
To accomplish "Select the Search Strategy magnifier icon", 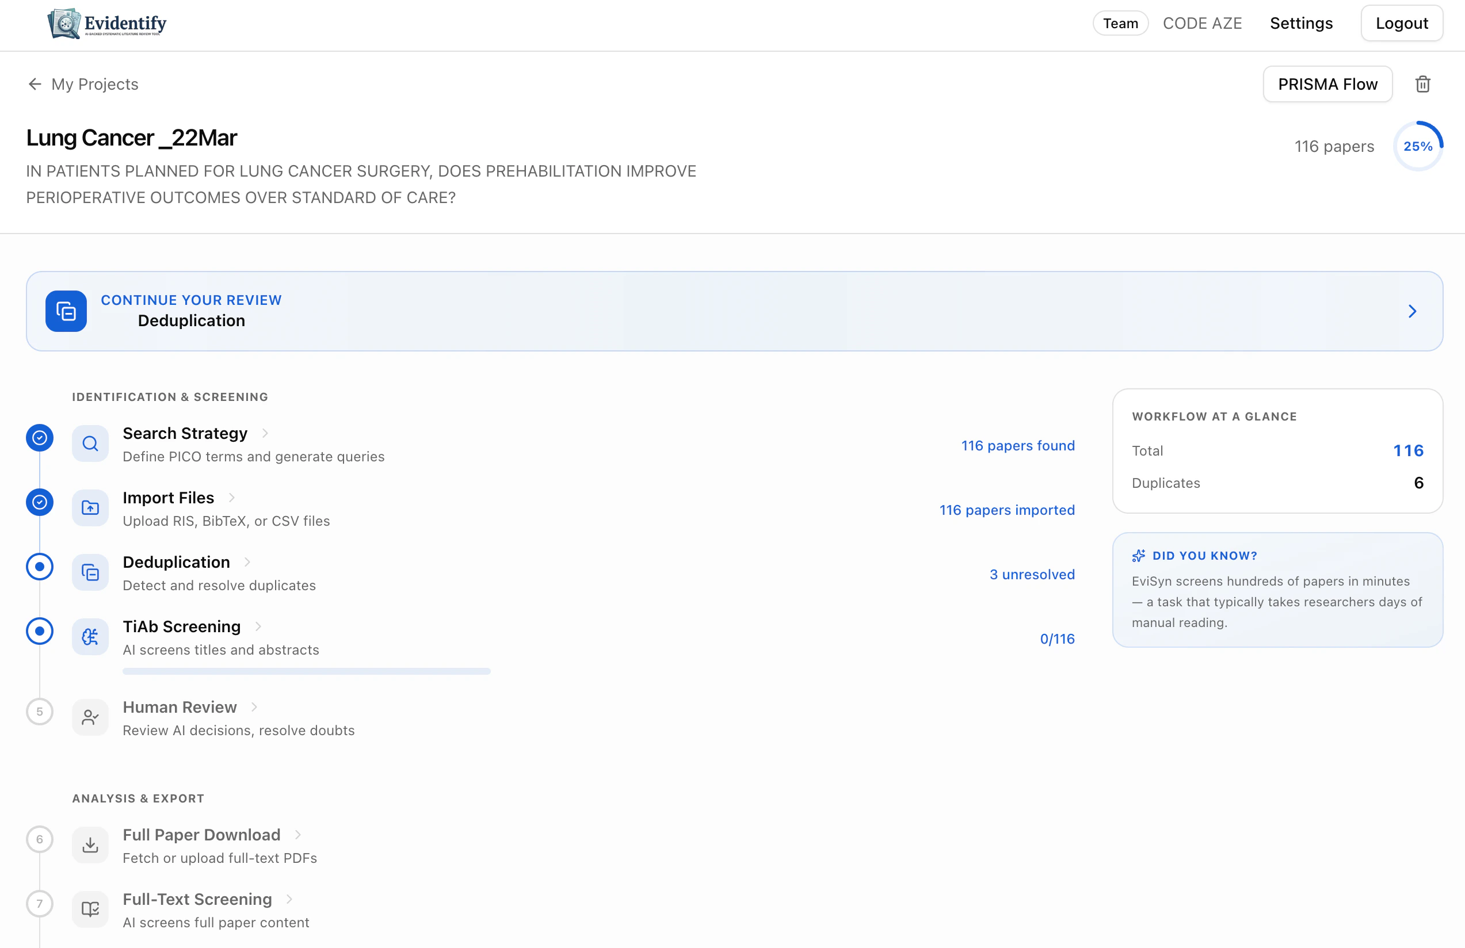I will (90, 443).
